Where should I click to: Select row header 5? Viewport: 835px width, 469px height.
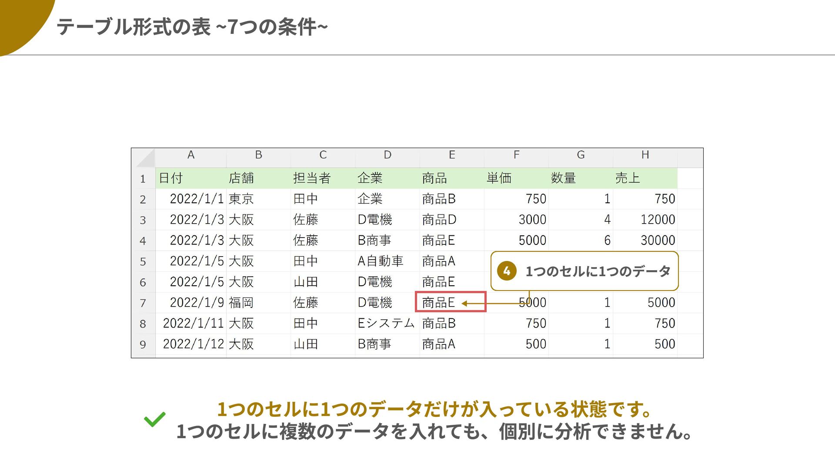click(x=143, y=261)
